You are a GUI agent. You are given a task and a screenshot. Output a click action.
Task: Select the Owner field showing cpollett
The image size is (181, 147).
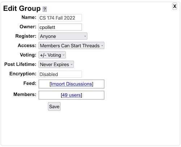60,27
